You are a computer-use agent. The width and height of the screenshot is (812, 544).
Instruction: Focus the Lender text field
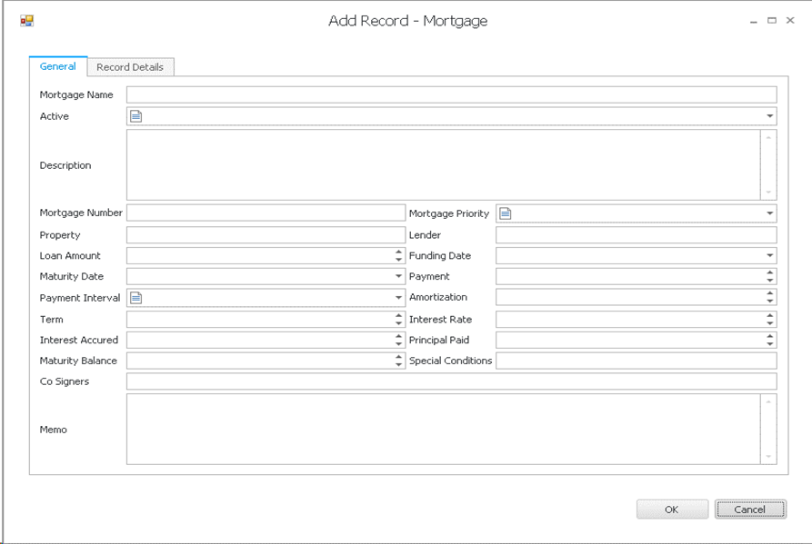click(636, 235)
